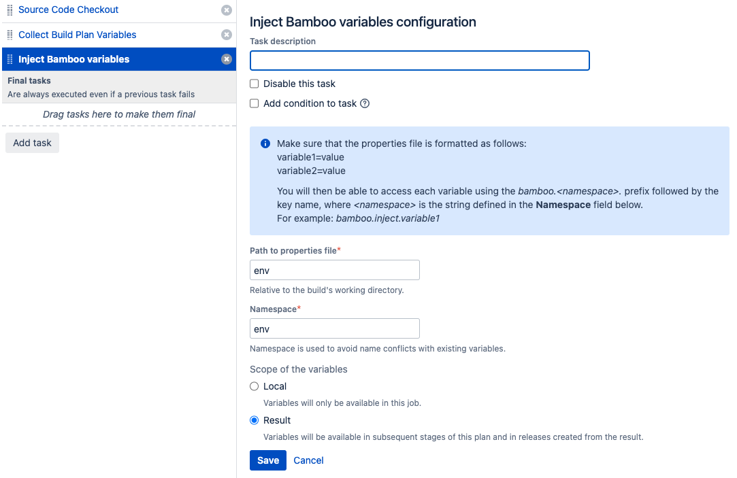Click drag handle of Source Code Checkout
Screen dimensions: 737x478
(10, 10)
